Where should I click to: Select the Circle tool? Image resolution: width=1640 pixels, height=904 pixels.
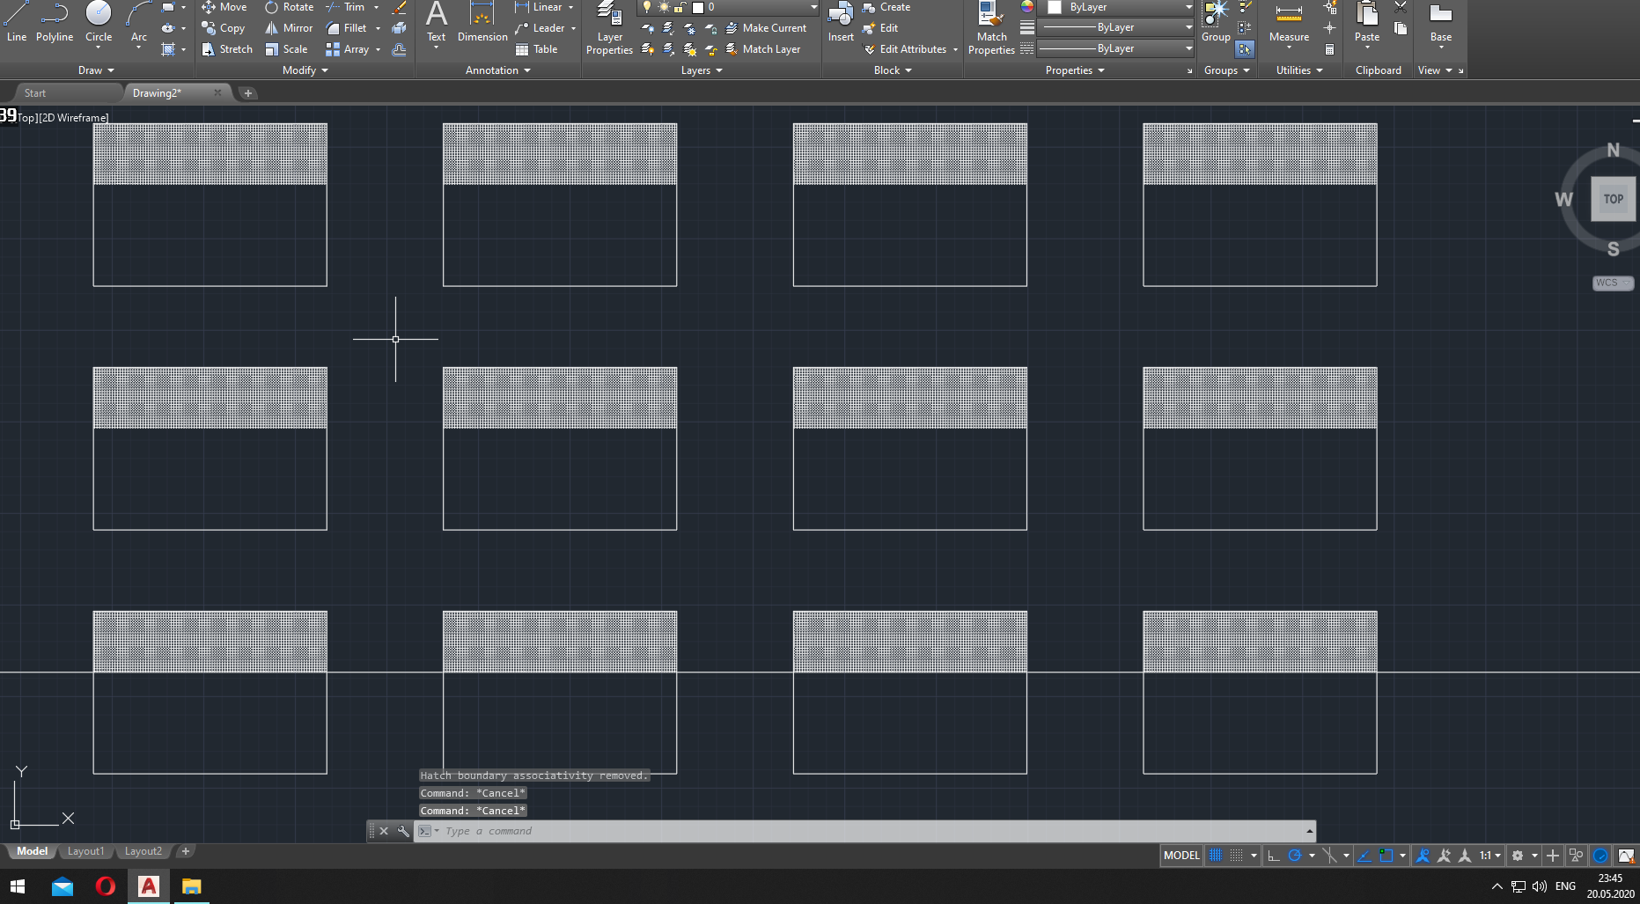pyautogui.click(x=98, y=22)
